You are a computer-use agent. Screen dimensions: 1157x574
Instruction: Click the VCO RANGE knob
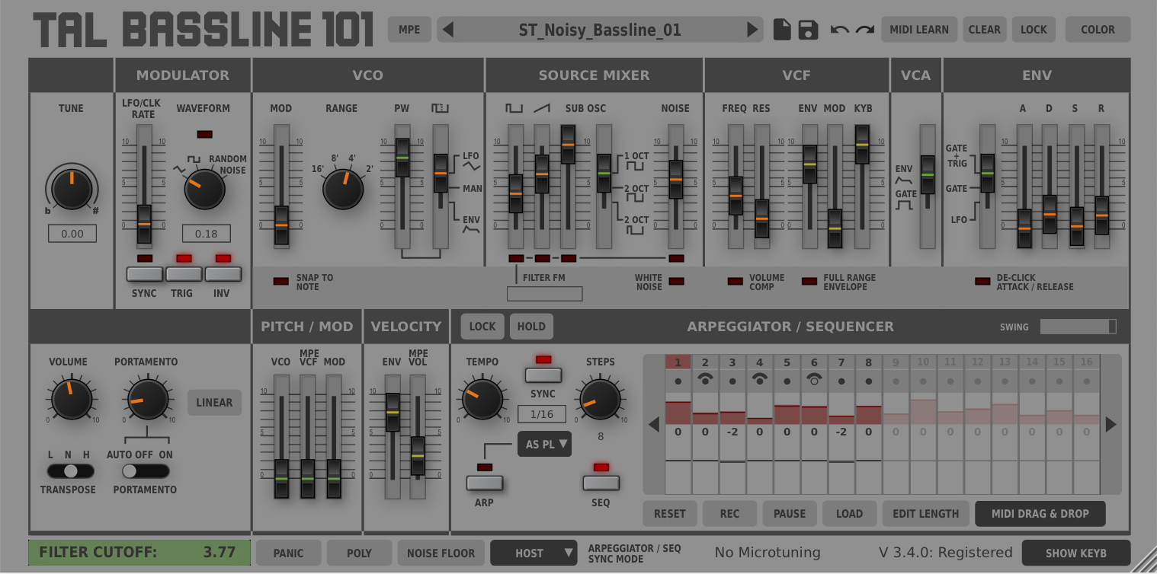(x=343, y=190)
